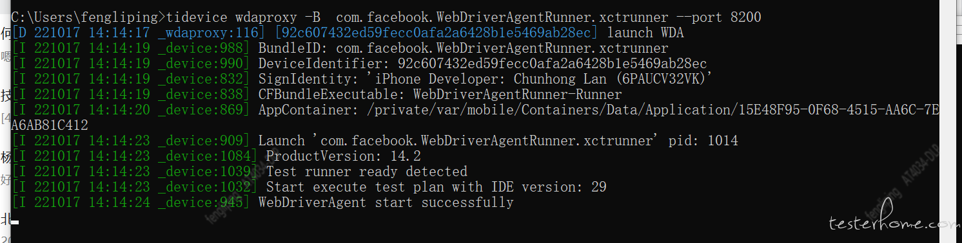Click the CFBundleExecutable WebDriverAgentRunner-Runner text
Image resolution: width=962 pixels, height=243 pixels.
pyautogui.click(x=517, y=94)
